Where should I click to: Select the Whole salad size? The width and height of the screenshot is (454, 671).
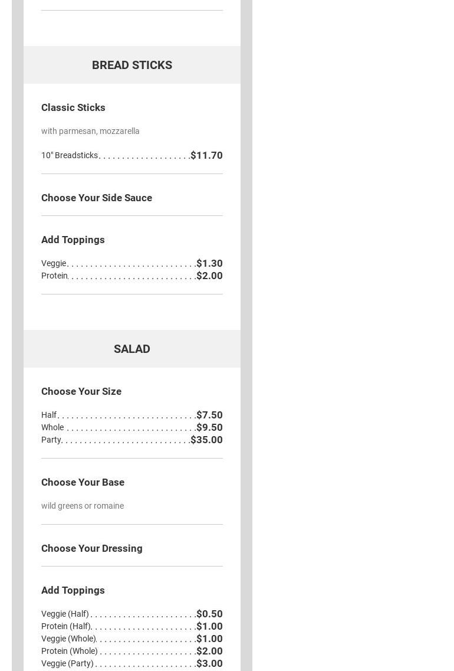tap(52, 427)
